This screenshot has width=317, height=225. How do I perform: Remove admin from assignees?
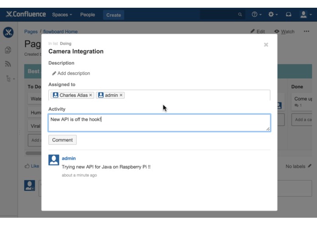[121, 95]
